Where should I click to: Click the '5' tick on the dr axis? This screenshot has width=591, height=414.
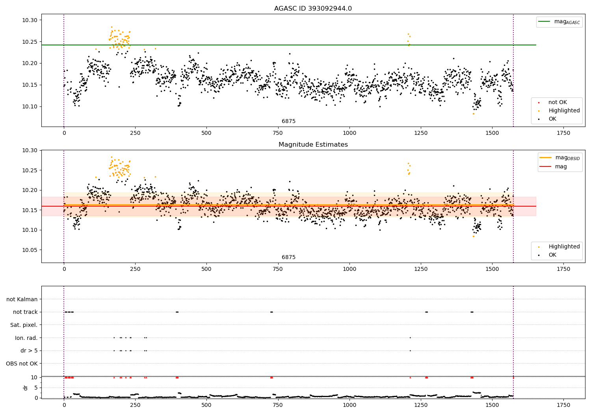(x=36, y=388)
